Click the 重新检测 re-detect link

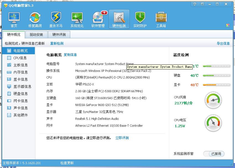(57, 44)
